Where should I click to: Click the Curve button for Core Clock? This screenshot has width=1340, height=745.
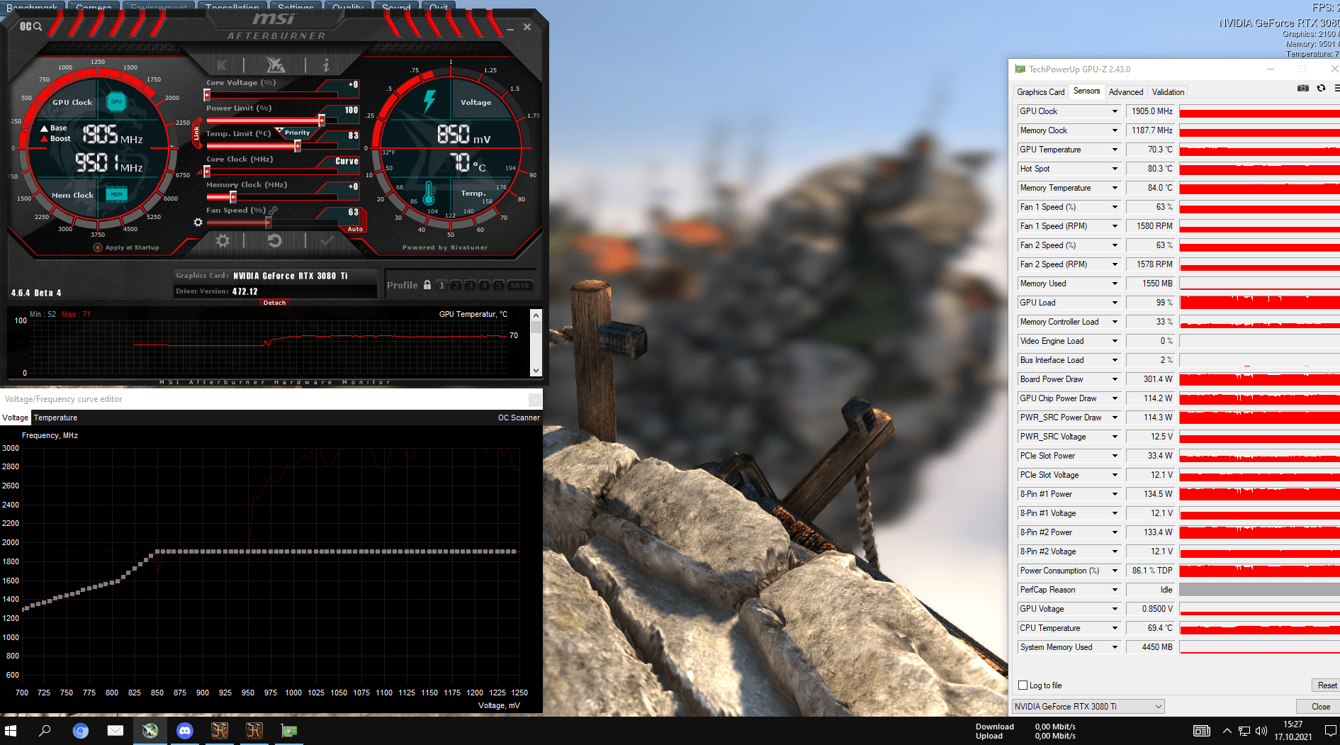coord(347,161)
